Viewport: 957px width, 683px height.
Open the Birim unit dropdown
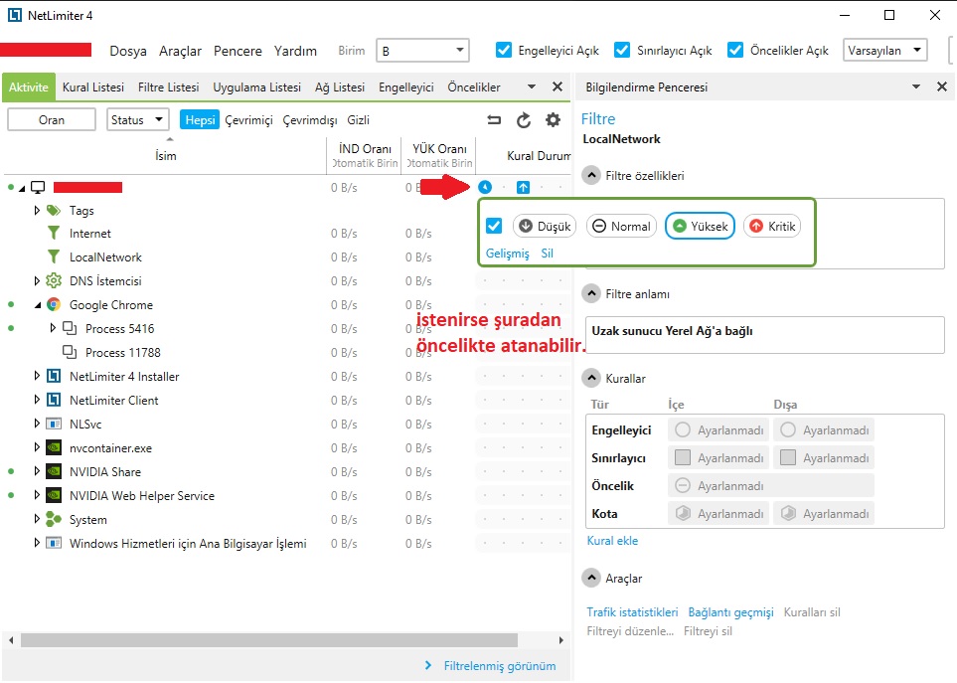tap(422, 51)
